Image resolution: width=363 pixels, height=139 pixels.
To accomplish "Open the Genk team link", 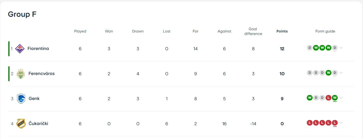I will [x=34, y=98].
